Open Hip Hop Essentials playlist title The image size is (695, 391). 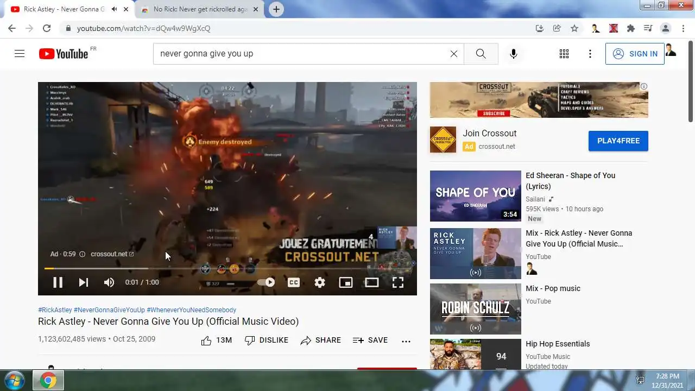558,344
